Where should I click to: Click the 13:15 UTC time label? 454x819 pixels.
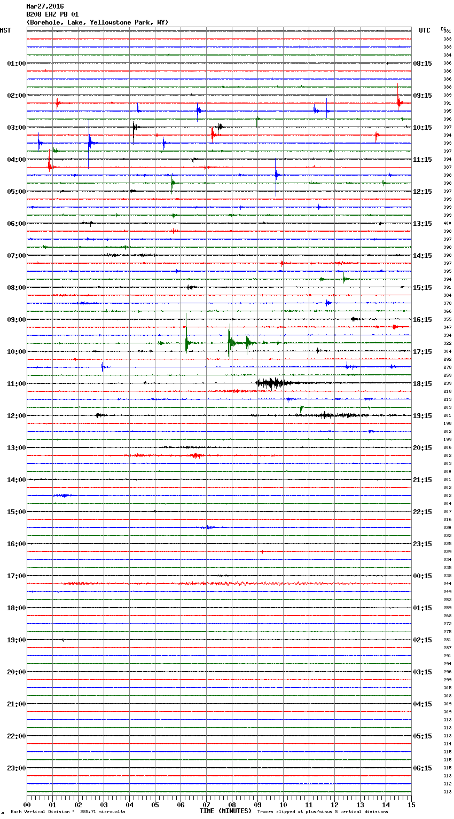[422, 224]
